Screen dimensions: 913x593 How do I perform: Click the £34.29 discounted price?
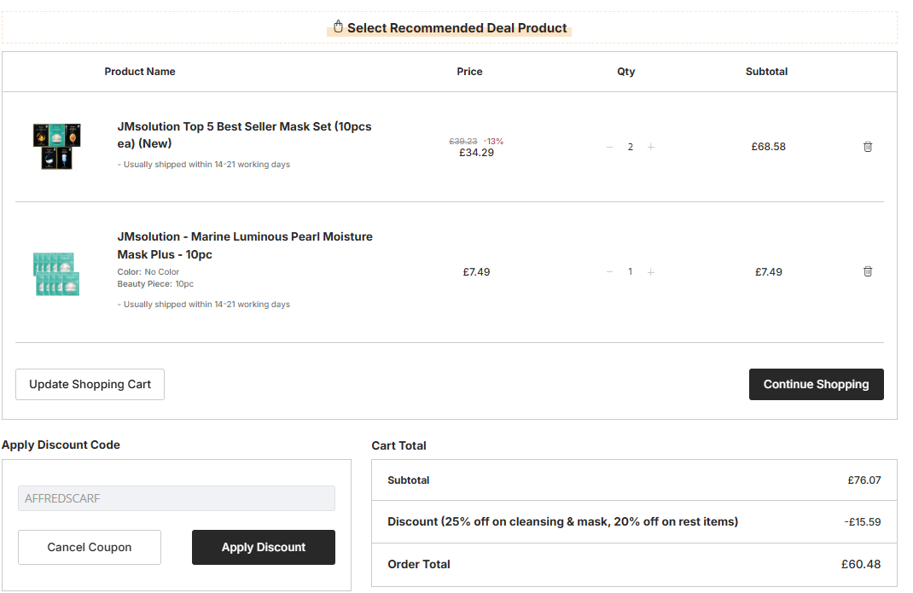476,153
